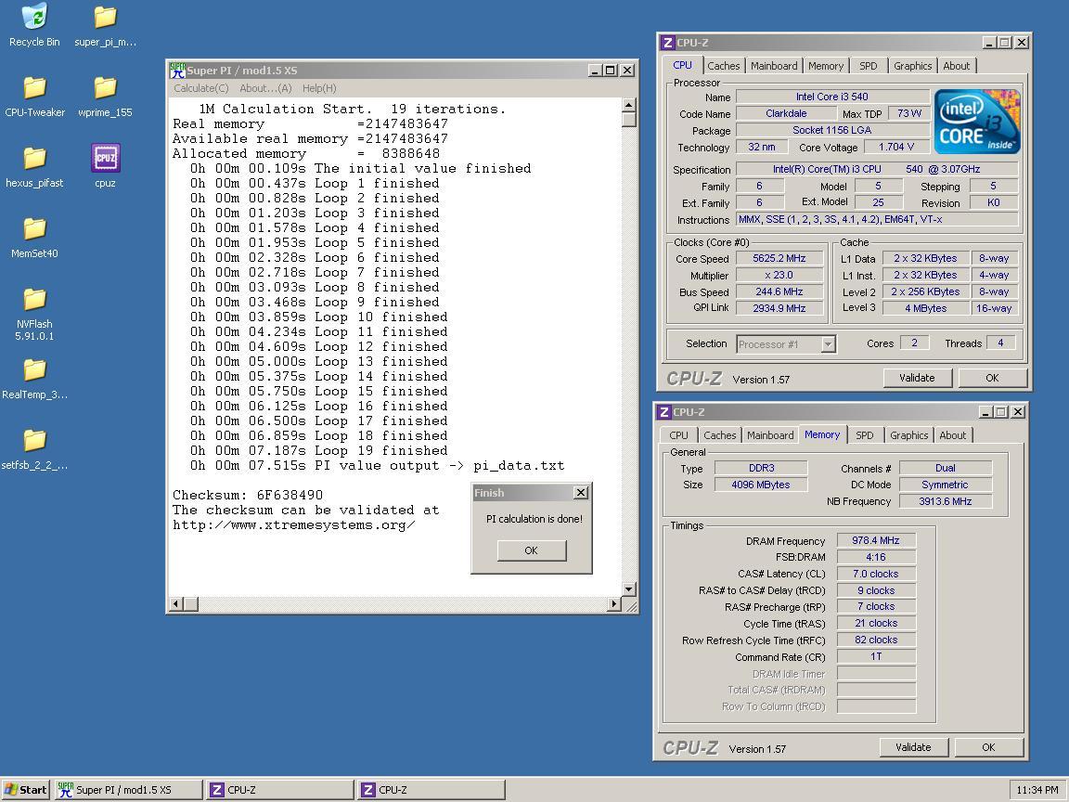Open the Recycle Bin desktop icon

click(x=34, y=25)
